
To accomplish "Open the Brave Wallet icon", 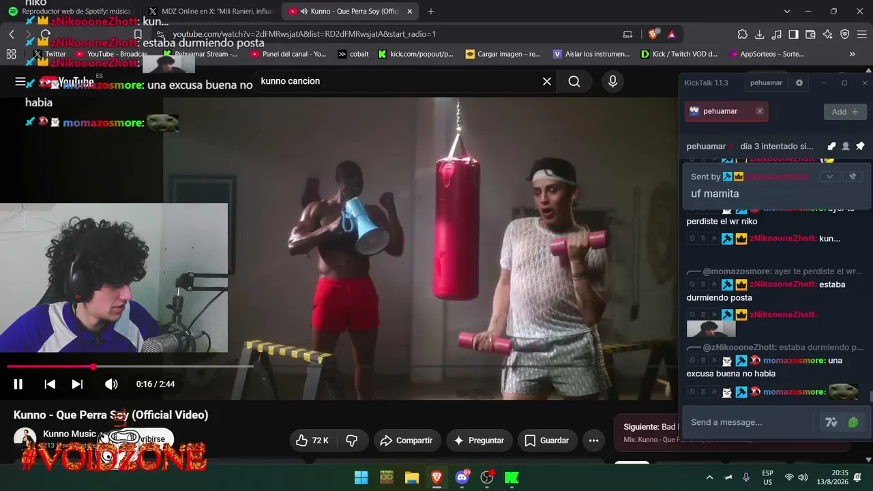I will pos(811,35).
